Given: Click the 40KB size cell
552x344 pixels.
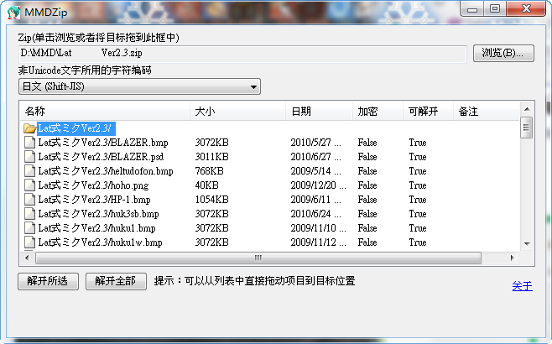Looking at the screenshot, I should tap(207, 185).
